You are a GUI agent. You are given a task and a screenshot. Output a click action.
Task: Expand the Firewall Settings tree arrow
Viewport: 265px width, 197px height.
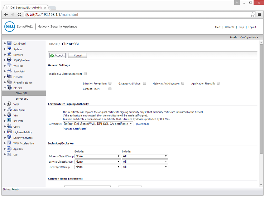(x=5, y=82)
